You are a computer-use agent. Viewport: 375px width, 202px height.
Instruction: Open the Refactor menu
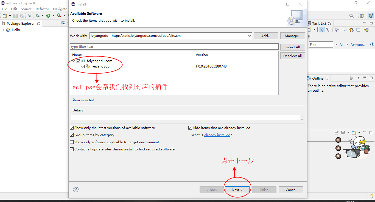click(x=42, y=9)
